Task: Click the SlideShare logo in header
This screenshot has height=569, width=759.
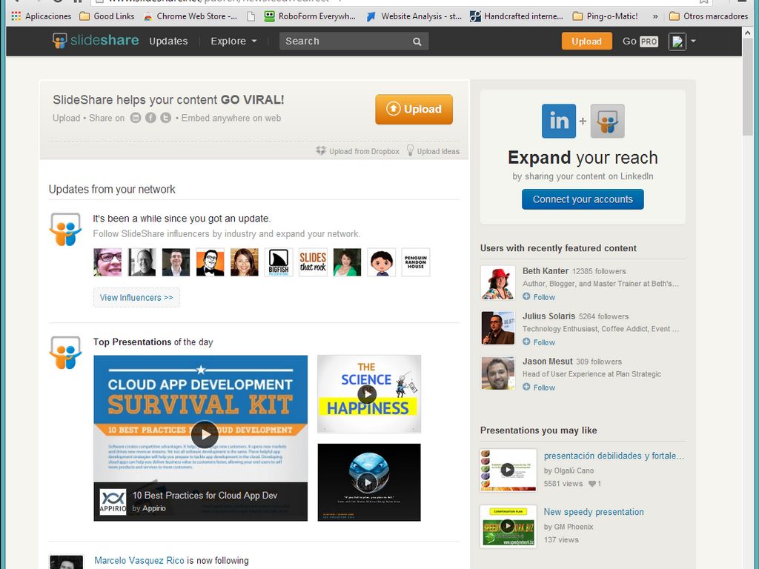Action: point(96,41)
